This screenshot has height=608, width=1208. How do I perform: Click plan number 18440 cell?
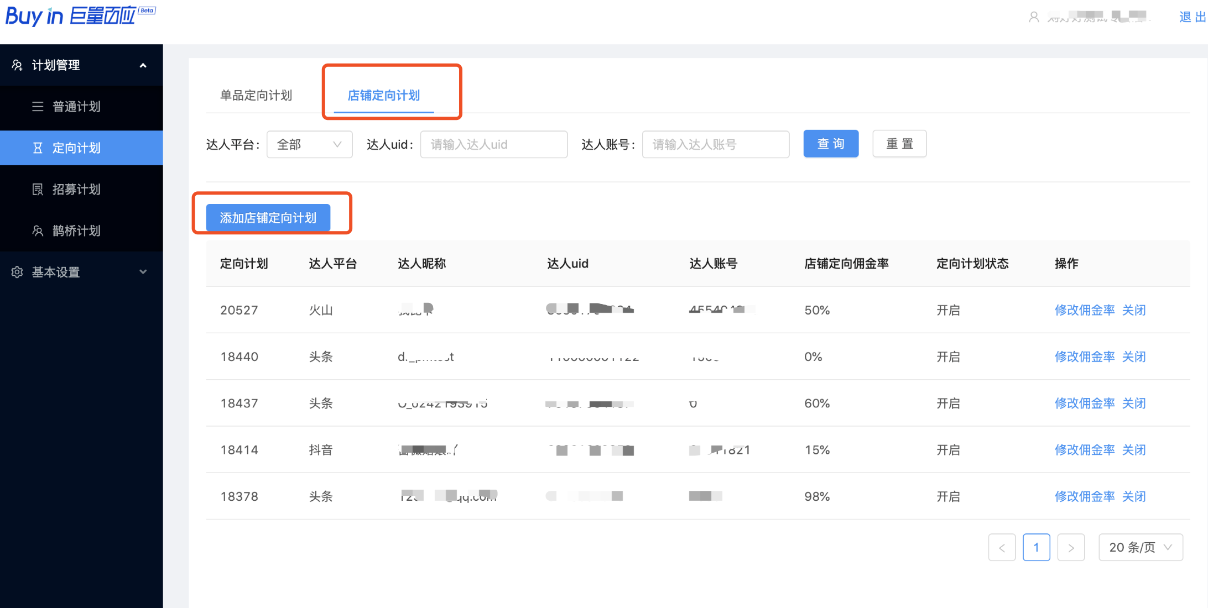pyautogui.click(x=239, y=357)
